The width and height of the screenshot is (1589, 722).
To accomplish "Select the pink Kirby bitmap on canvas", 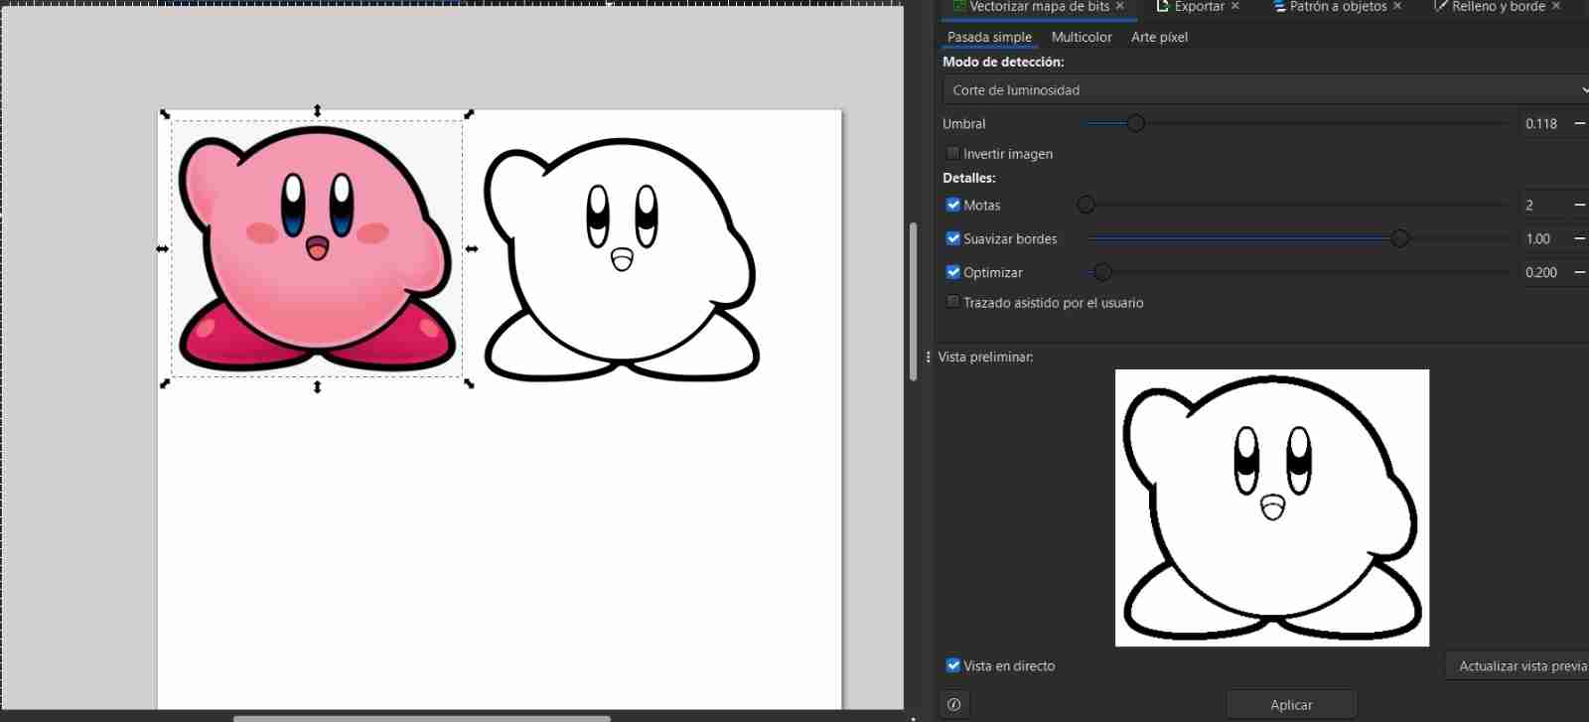I will click(317, 248).
